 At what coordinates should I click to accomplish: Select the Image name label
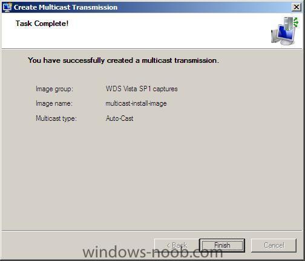point(54,103)
